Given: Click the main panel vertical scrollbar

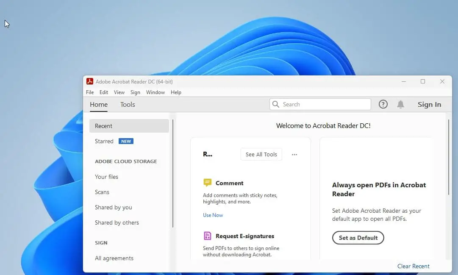Looking at the screenshot, I should pyautogui.click(x=449, y=157).
